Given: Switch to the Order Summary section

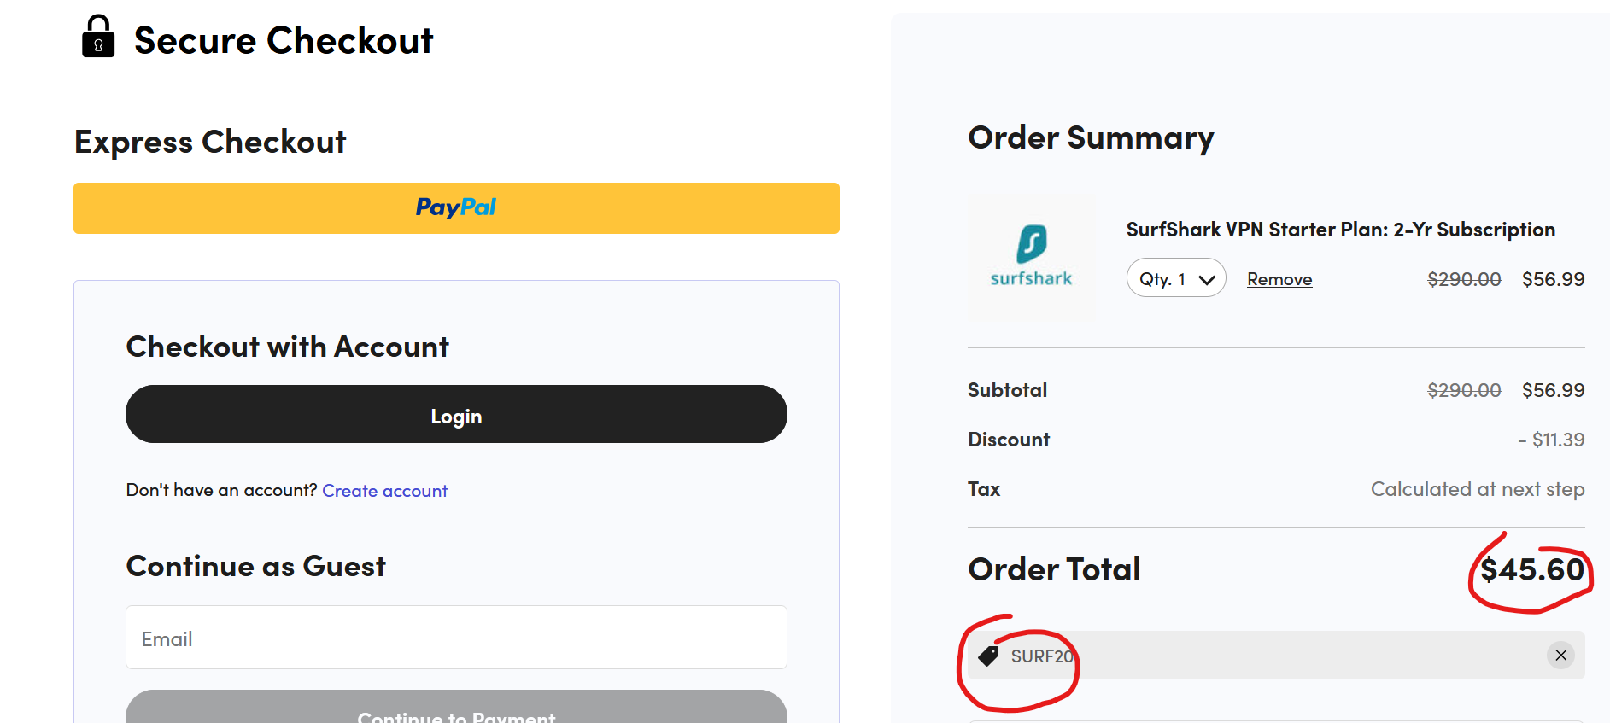Looking at the screenshot, I should click(x=1091, y=137).
